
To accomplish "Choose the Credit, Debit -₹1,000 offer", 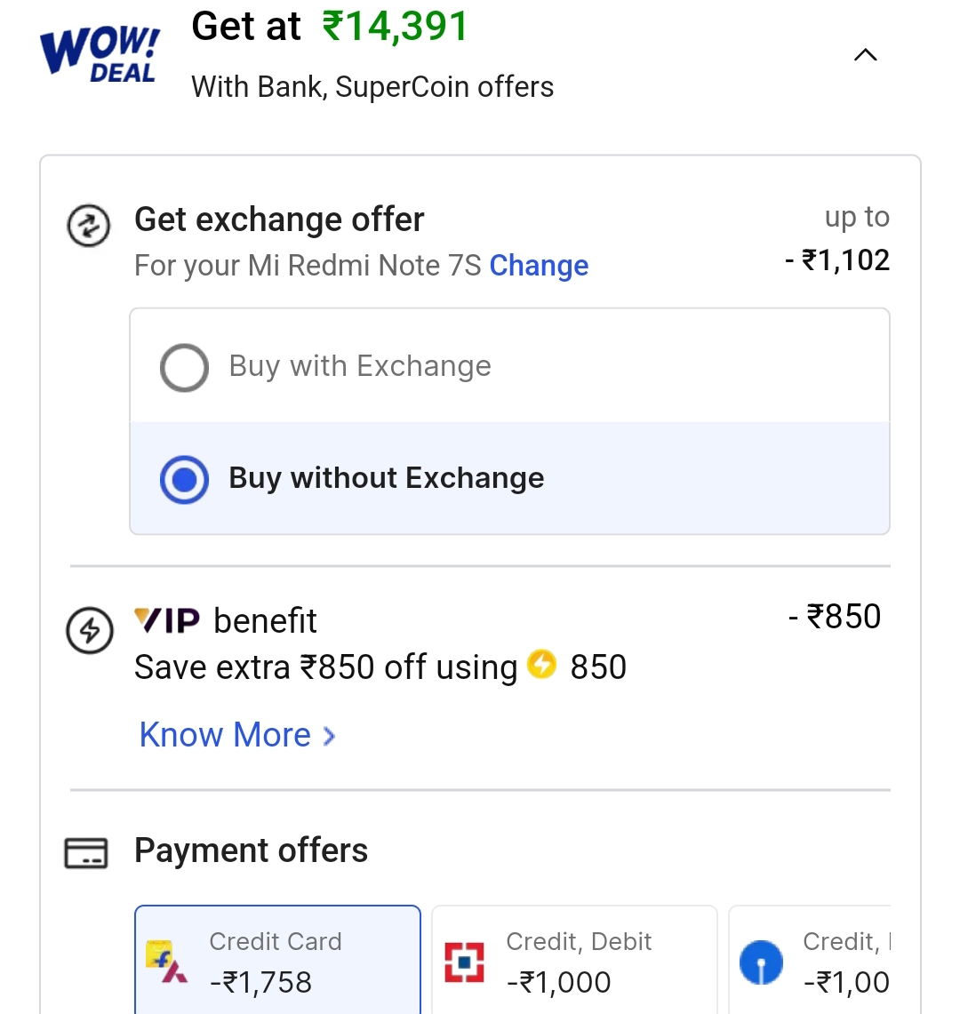I will point(574,962).
